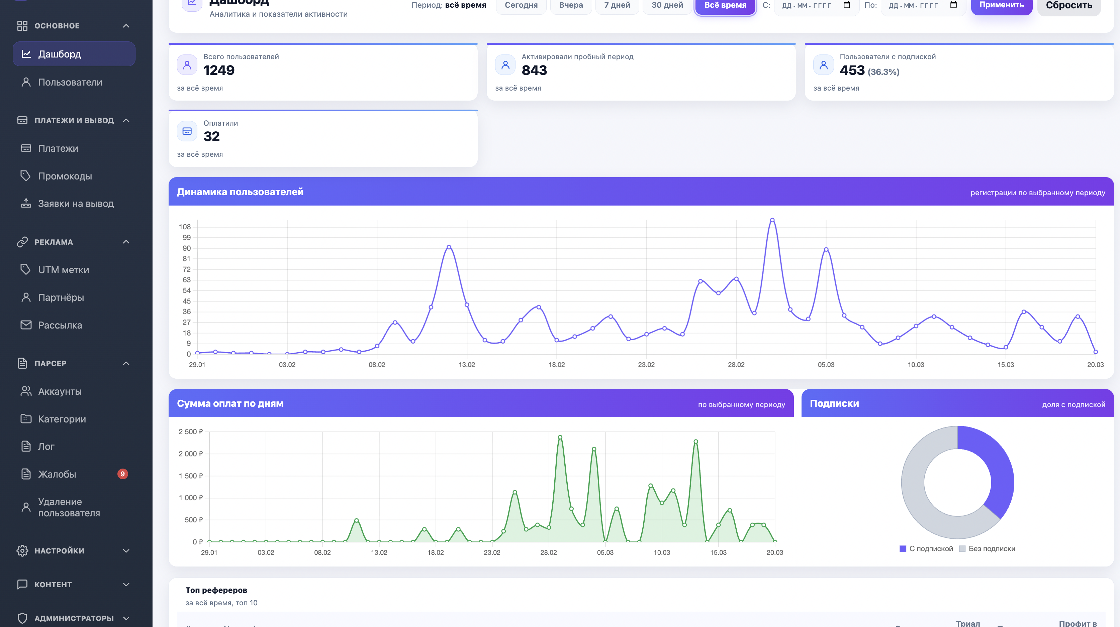
Task: Toggle the С подпиской legend item
Action: (x=926, y=549)
